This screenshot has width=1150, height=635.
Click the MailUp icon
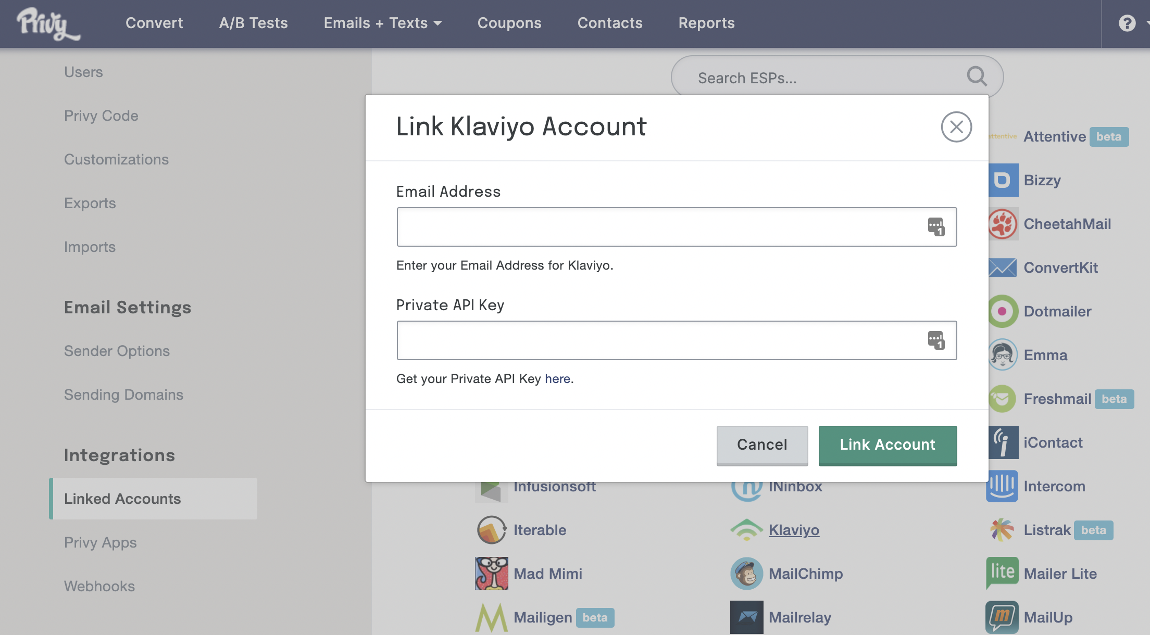1002,617
